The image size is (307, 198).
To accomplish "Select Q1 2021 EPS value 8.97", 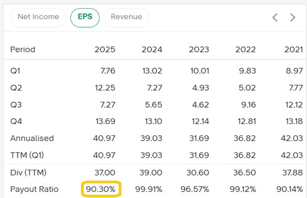I will 294,71.
